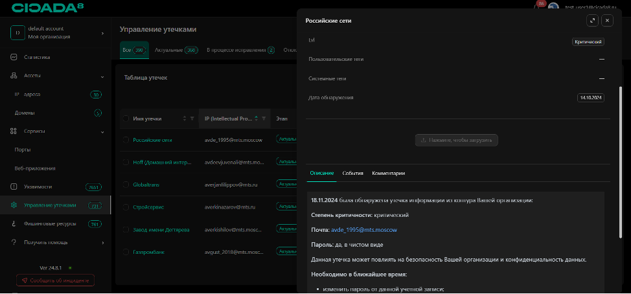
Task: Expand the Российские сети panel to fullscreen
Action: pos(592,20)
